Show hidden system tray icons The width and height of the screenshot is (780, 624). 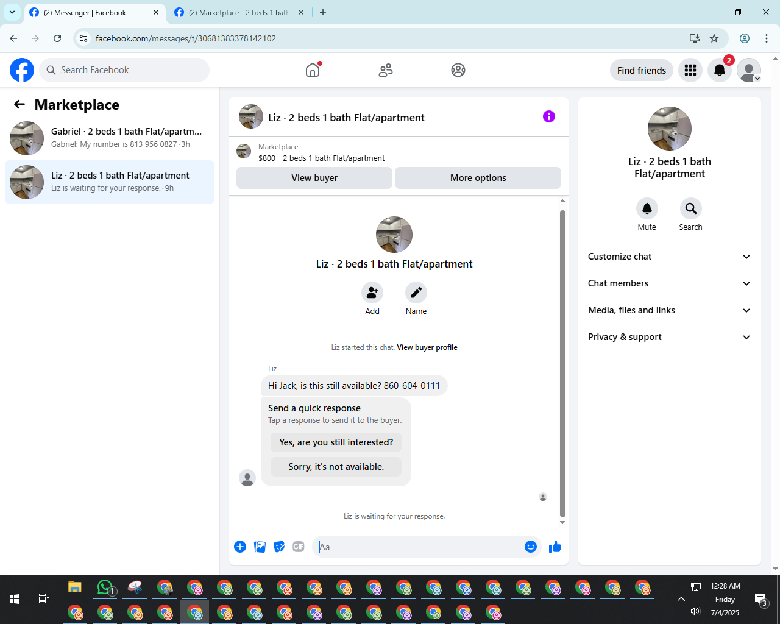pos(681,599)
